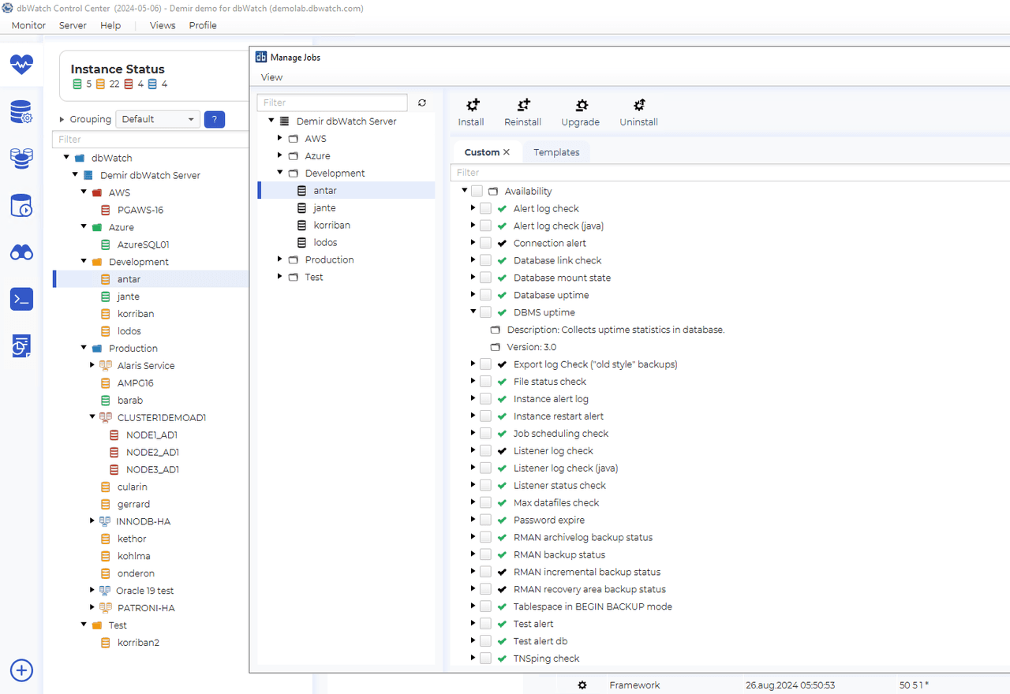Select the korriban2 instance under Test

point(138,642)
